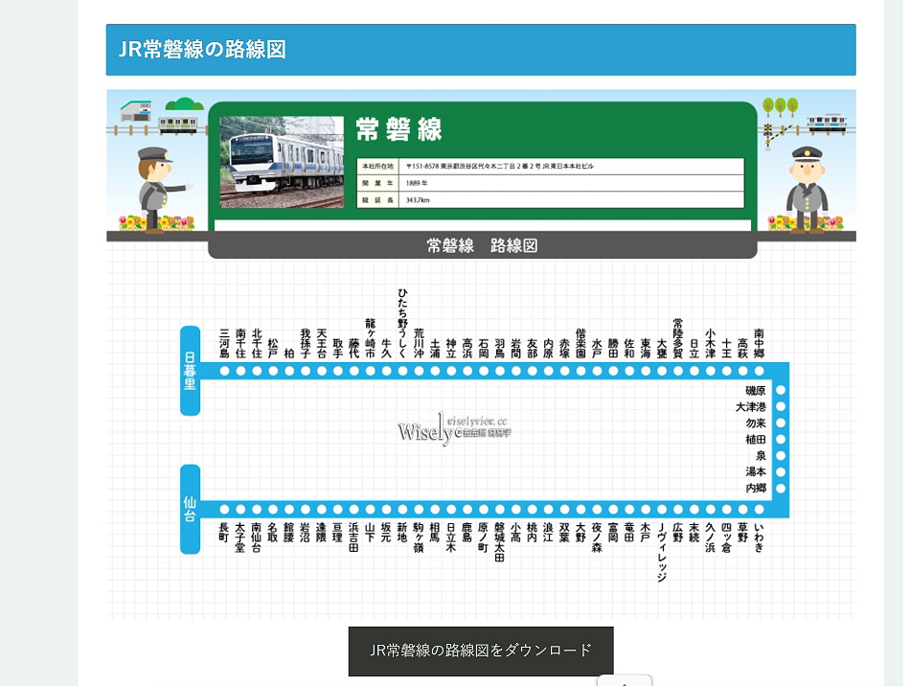The image size is (910, 686).
Task: Click the 南仙台 station label
Action: click(x=257, y=537)
